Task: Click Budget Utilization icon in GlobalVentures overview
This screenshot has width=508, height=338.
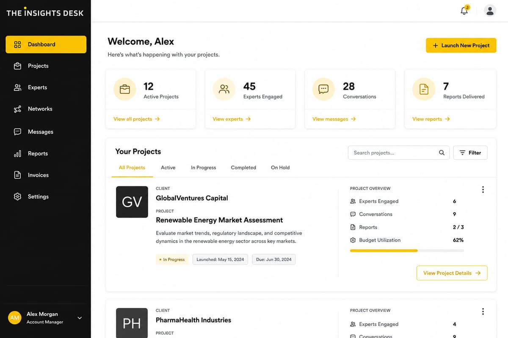Action: [353, 240]
